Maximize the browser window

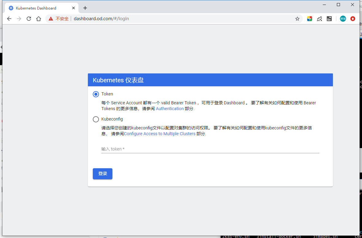coord(338,5)
